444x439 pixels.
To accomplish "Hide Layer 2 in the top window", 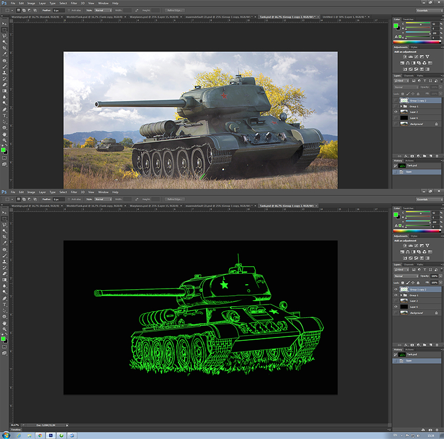I will pyautogui.click(x=396, y=112).
